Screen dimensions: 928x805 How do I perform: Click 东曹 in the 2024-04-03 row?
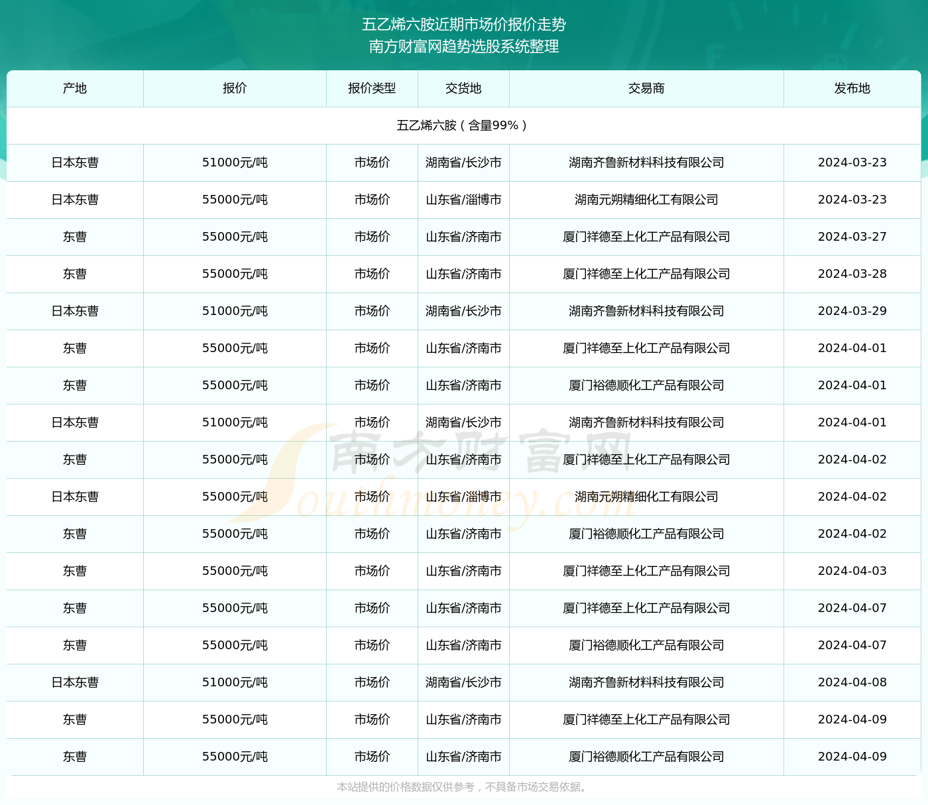pyautogui.click(x=75, y=571)
